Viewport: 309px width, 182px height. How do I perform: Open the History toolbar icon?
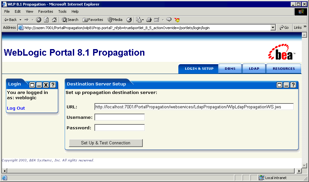129,20
